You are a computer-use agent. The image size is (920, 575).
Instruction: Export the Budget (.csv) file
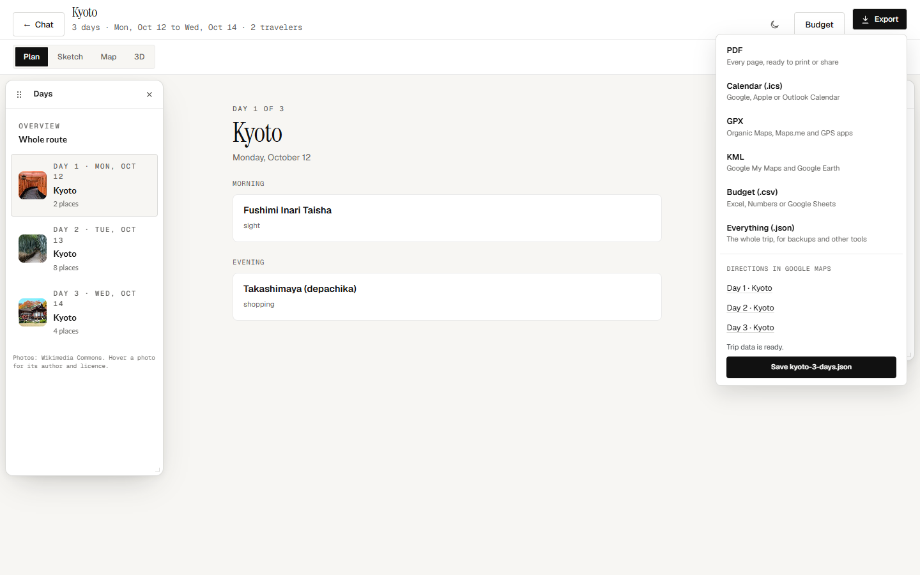coord(811,197)
